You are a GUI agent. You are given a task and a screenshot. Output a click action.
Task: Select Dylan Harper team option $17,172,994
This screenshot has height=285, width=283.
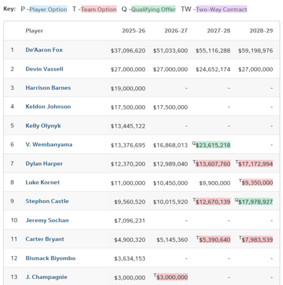(256, 164)
